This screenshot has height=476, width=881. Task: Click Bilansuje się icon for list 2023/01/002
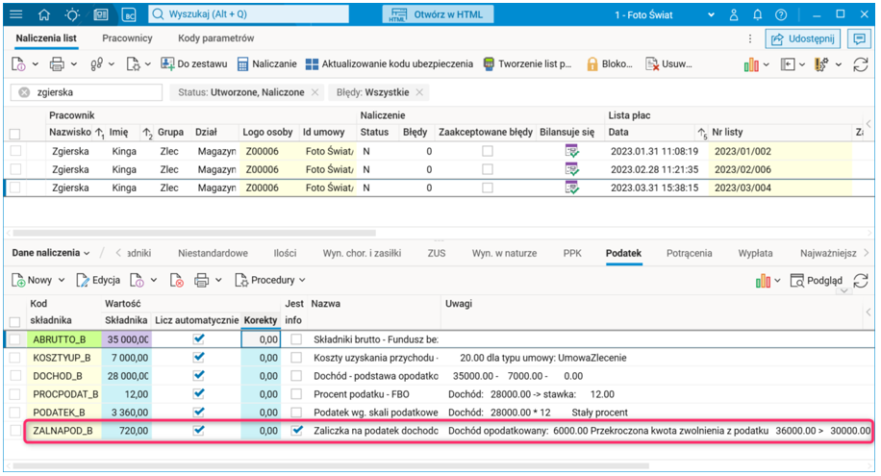[571, 151]
